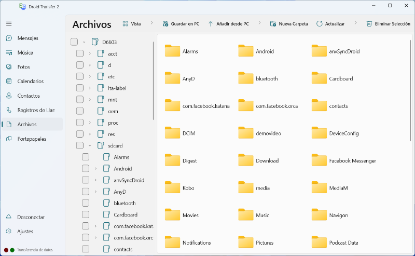Click Eliminar Selección button
The height and width of the screenshot is (256, 415).
(x=388, y=24)
